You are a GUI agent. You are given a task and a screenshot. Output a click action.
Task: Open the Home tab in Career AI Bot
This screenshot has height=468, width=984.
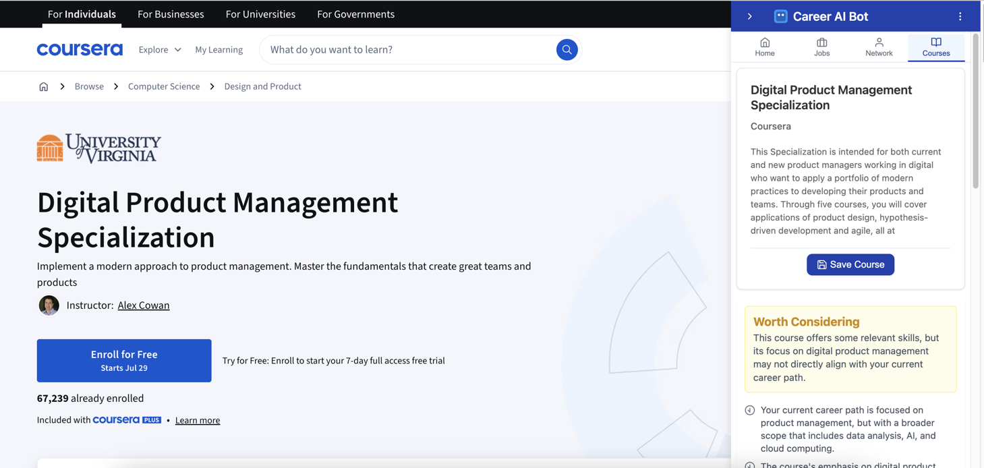765,47
